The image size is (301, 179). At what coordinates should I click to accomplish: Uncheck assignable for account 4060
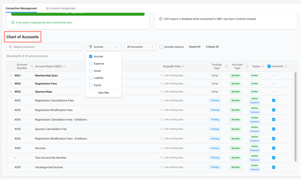(274, 139)
